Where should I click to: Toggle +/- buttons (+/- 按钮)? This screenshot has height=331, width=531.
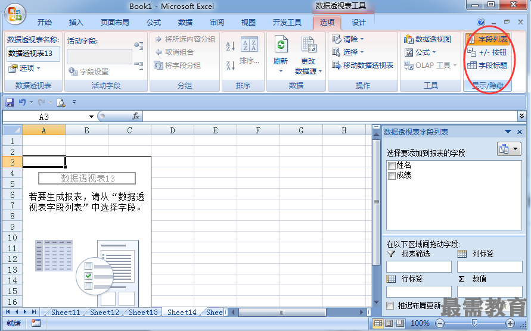tap(487, 52)
